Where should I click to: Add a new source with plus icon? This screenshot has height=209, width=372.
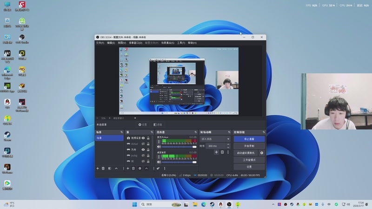127,168
